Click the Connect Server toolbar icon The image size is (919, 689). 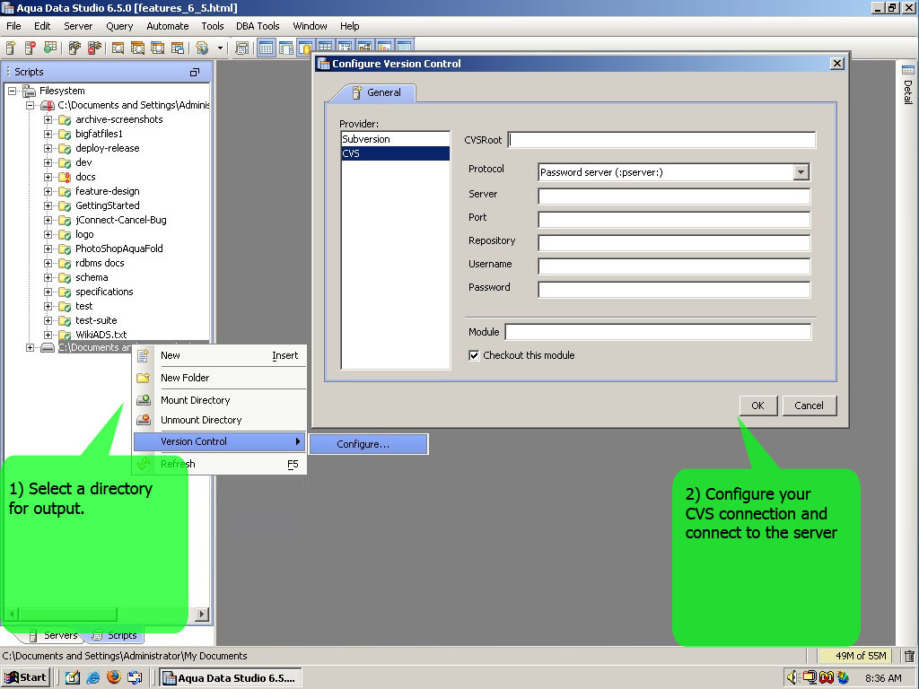click(74, 48)
